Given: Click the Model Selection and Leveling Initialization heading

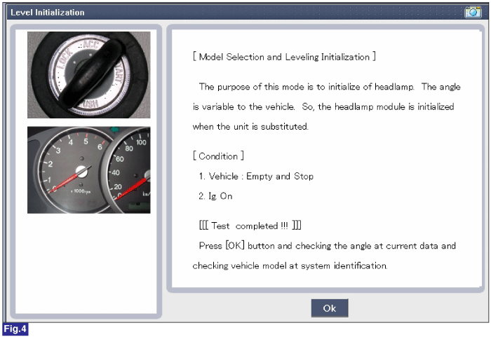Looking at the screenshot, I should click(284, 57).
